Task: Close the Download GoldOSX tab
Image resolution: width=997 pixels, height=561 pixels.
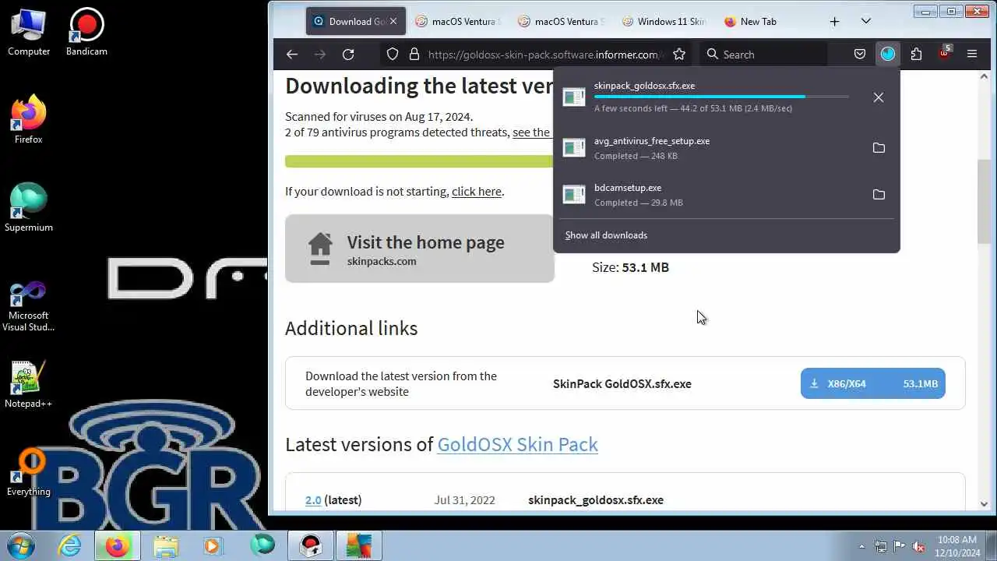Action: (393, 22)
